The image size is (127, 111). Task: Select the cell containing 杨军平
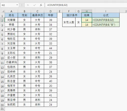point(11,86)
